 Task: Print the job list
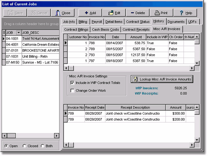click(161, 13)
